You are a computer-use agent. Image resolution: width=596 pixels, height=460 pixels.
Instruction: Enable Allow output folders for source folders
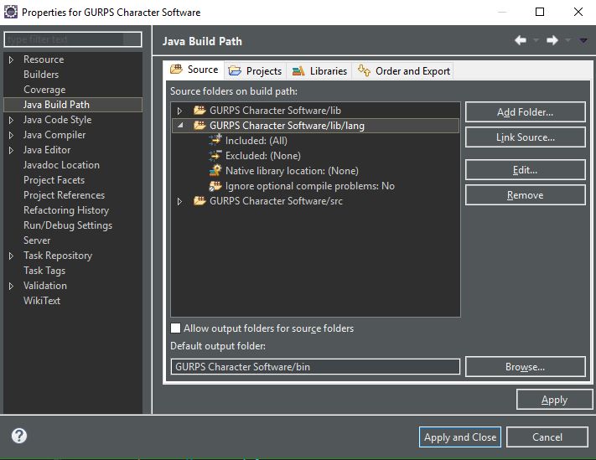point(175,328)
